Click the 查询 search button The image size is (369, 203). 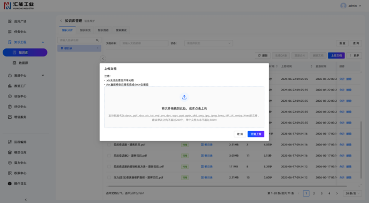[356, 43]
